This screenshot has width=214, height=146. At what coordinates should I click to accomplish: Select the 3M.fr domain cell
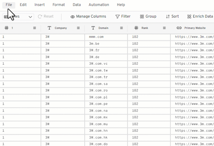click(x=106, y=50)
